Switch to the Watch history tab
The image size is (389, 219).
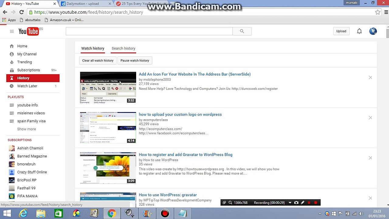[93, 48]
